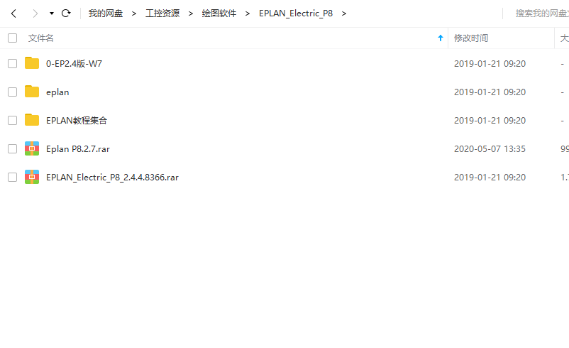Viewport: 569px width, 348px height.
Task: Click the chevron after 我的网盘 breadcrumb
Action: tap(134, 13)
